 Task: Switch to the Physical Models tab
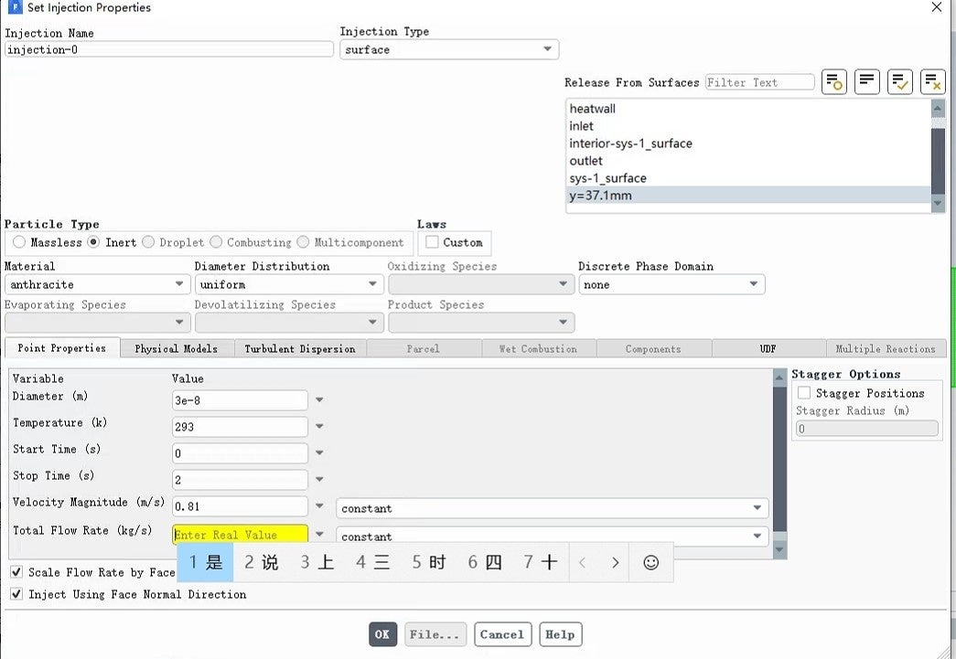click(x=176, y=348)
